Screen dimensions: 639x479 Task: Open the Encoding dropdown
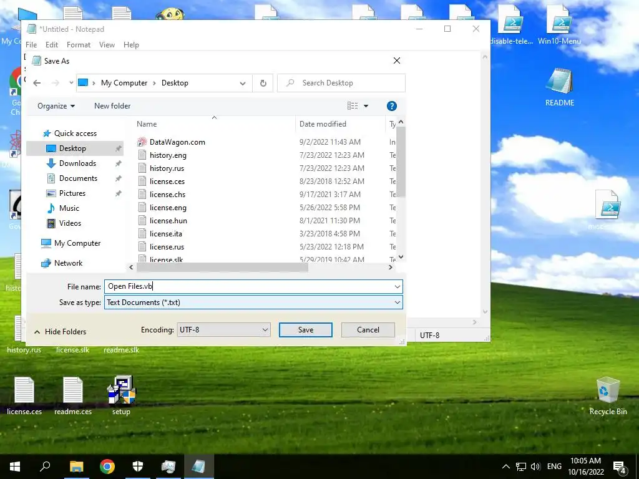pos(224,329)
